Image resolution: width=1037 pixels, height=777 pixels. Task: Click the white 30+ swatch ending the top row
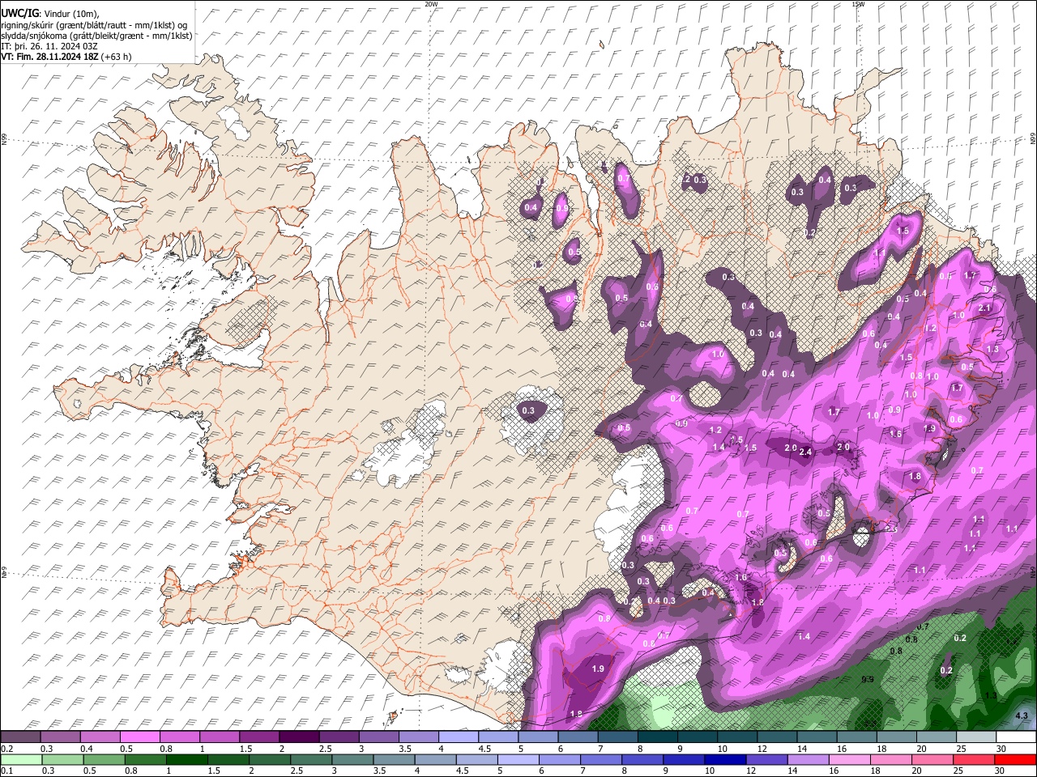tap(1016, 737)
